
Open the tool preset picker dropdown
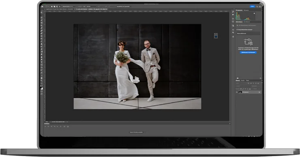pos(47,6)
